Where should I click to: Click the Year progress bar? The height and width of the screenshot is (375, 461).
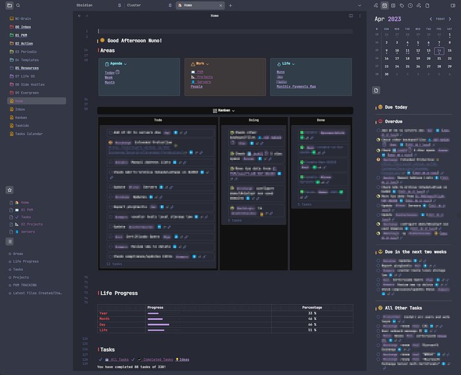164,313
